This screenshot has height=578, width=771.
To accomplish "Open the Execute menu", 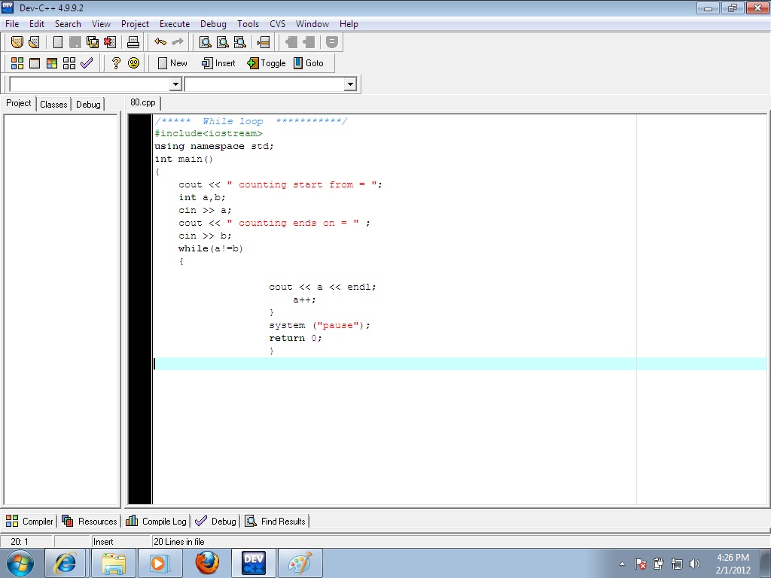I will point(175,24).
